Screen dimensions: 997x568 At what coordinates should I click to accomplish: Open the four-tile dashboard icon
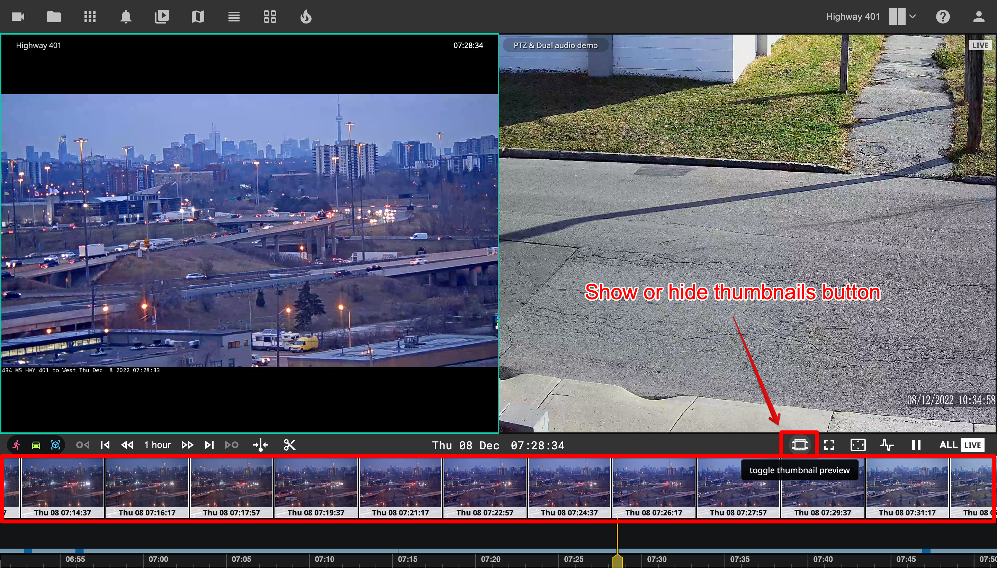pos(270,17)
